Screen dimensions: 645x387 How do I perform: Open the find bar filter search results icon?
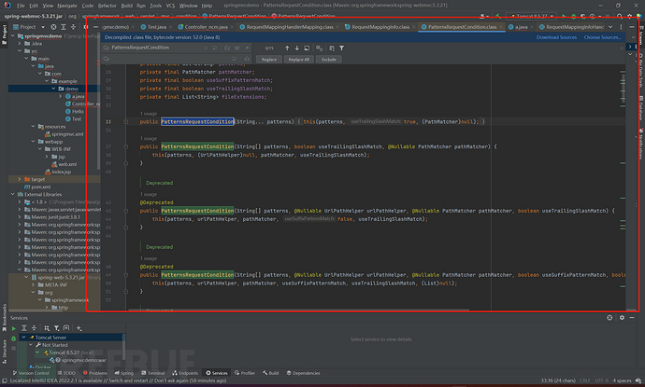click(x=341, y=48)
